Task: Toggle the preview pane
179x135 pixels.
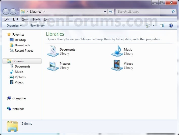Action: point(162,26)
